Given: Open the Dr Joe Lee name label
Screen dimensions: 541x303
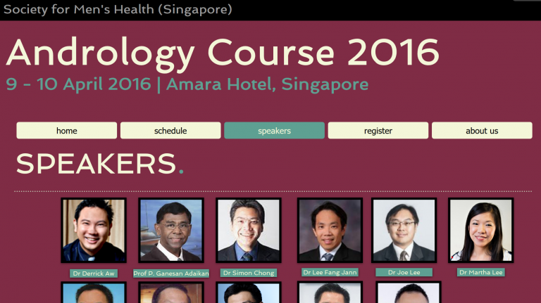Looking at the screenshot, I should click(404, 272).
